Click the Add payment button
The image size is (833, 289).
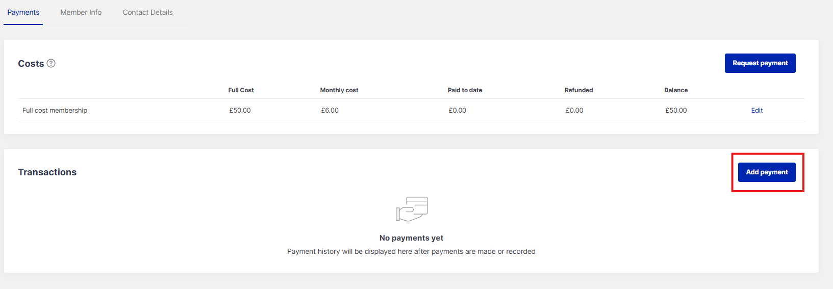pyautogui.click(x=767, y=172)
